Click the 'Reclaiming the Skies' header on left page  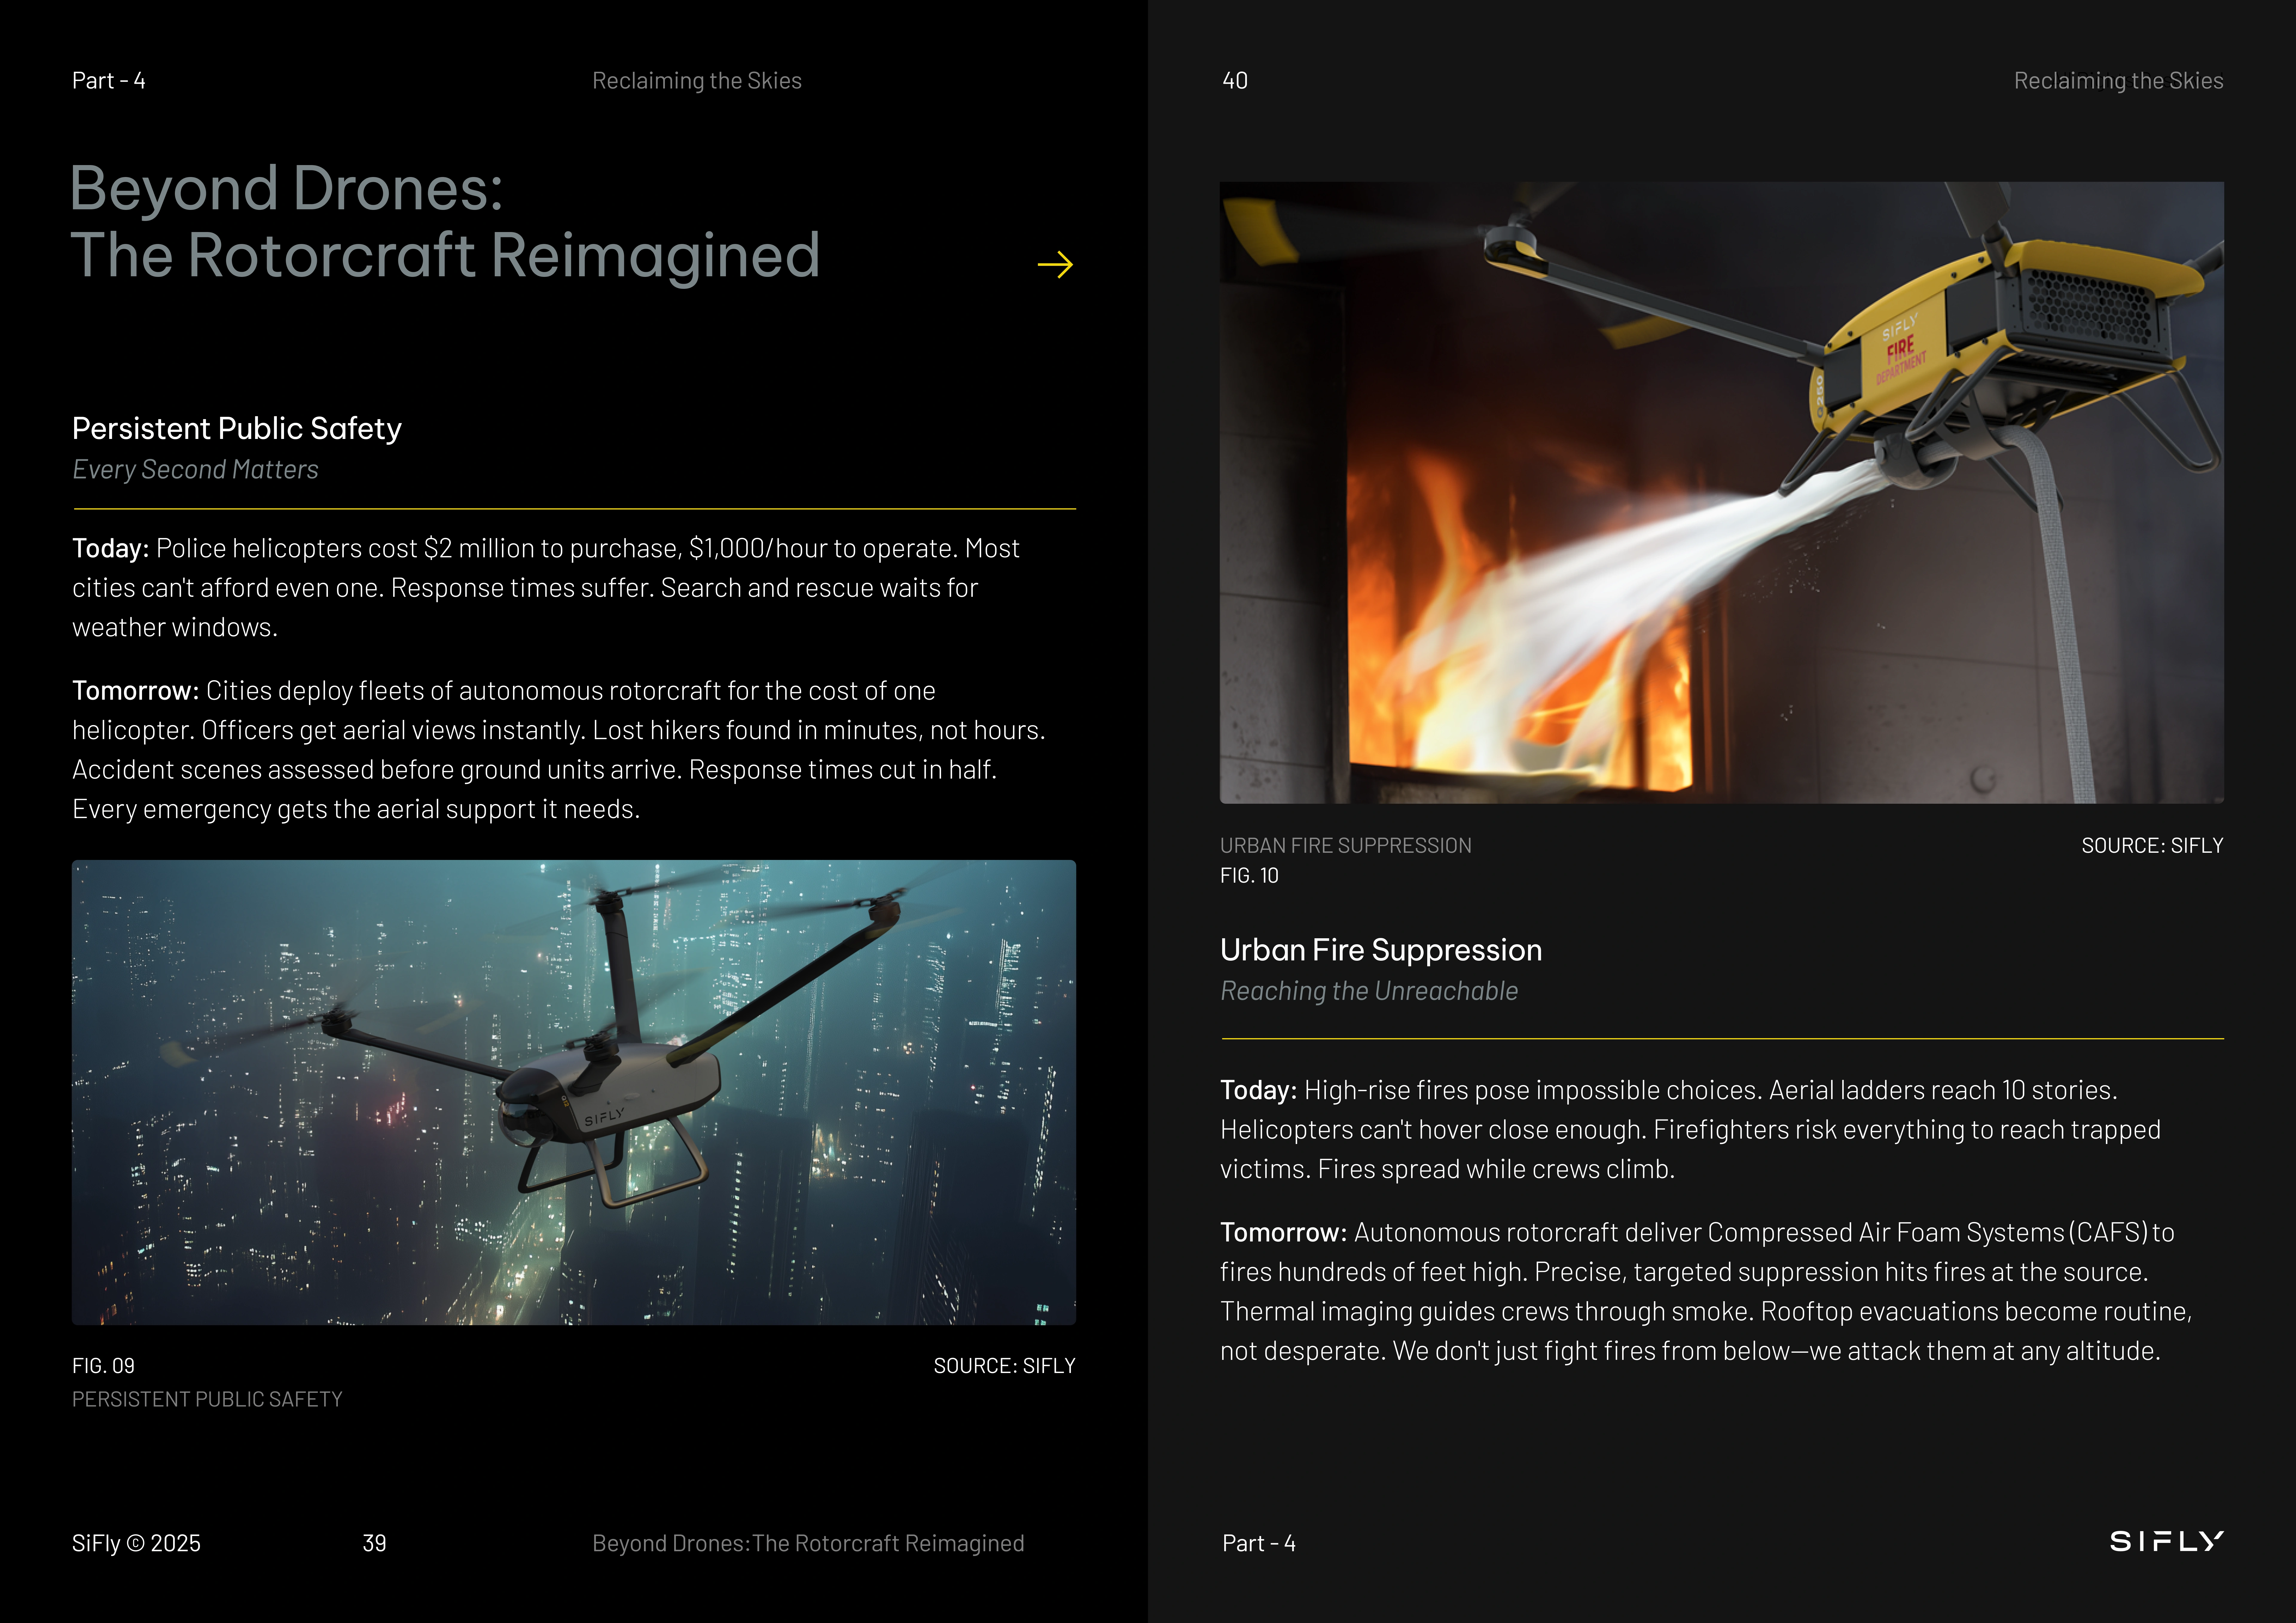coord(697,80)
